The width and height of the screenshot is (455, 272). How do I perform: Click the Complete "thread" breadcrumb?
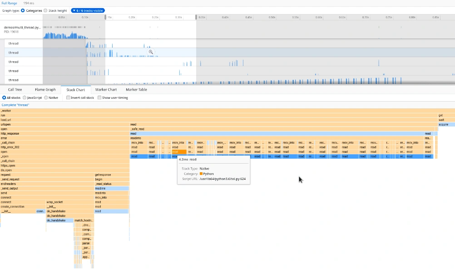[x=15, y=105]
